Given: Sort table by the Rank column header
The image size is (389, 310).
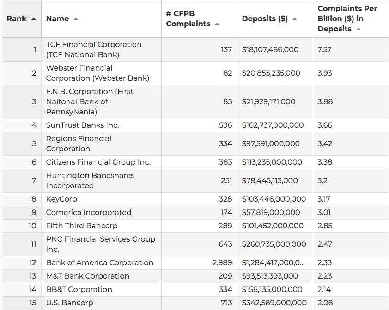Looking at the screenshot, I should (x=17, y=19).
